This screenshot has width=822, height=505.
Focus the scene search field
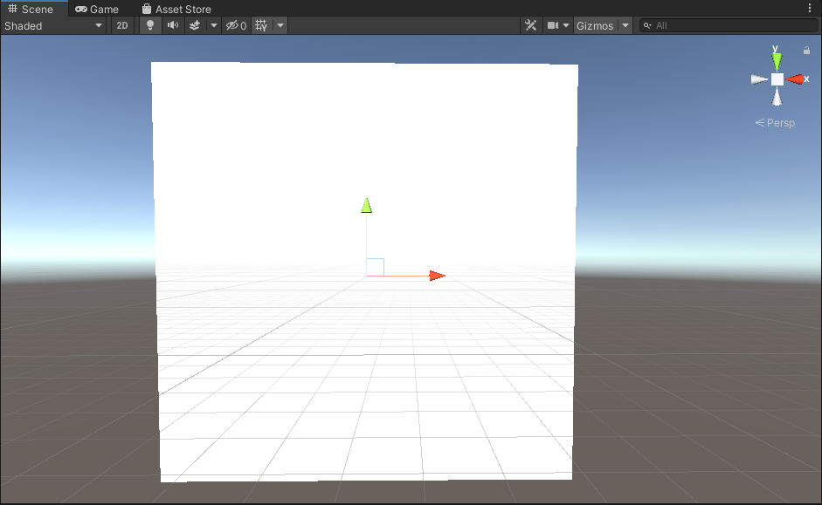pyautogui.click(x=729, y=25)
